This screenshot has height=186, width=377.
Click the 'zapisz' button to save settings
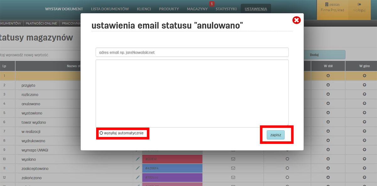(276, 134)
